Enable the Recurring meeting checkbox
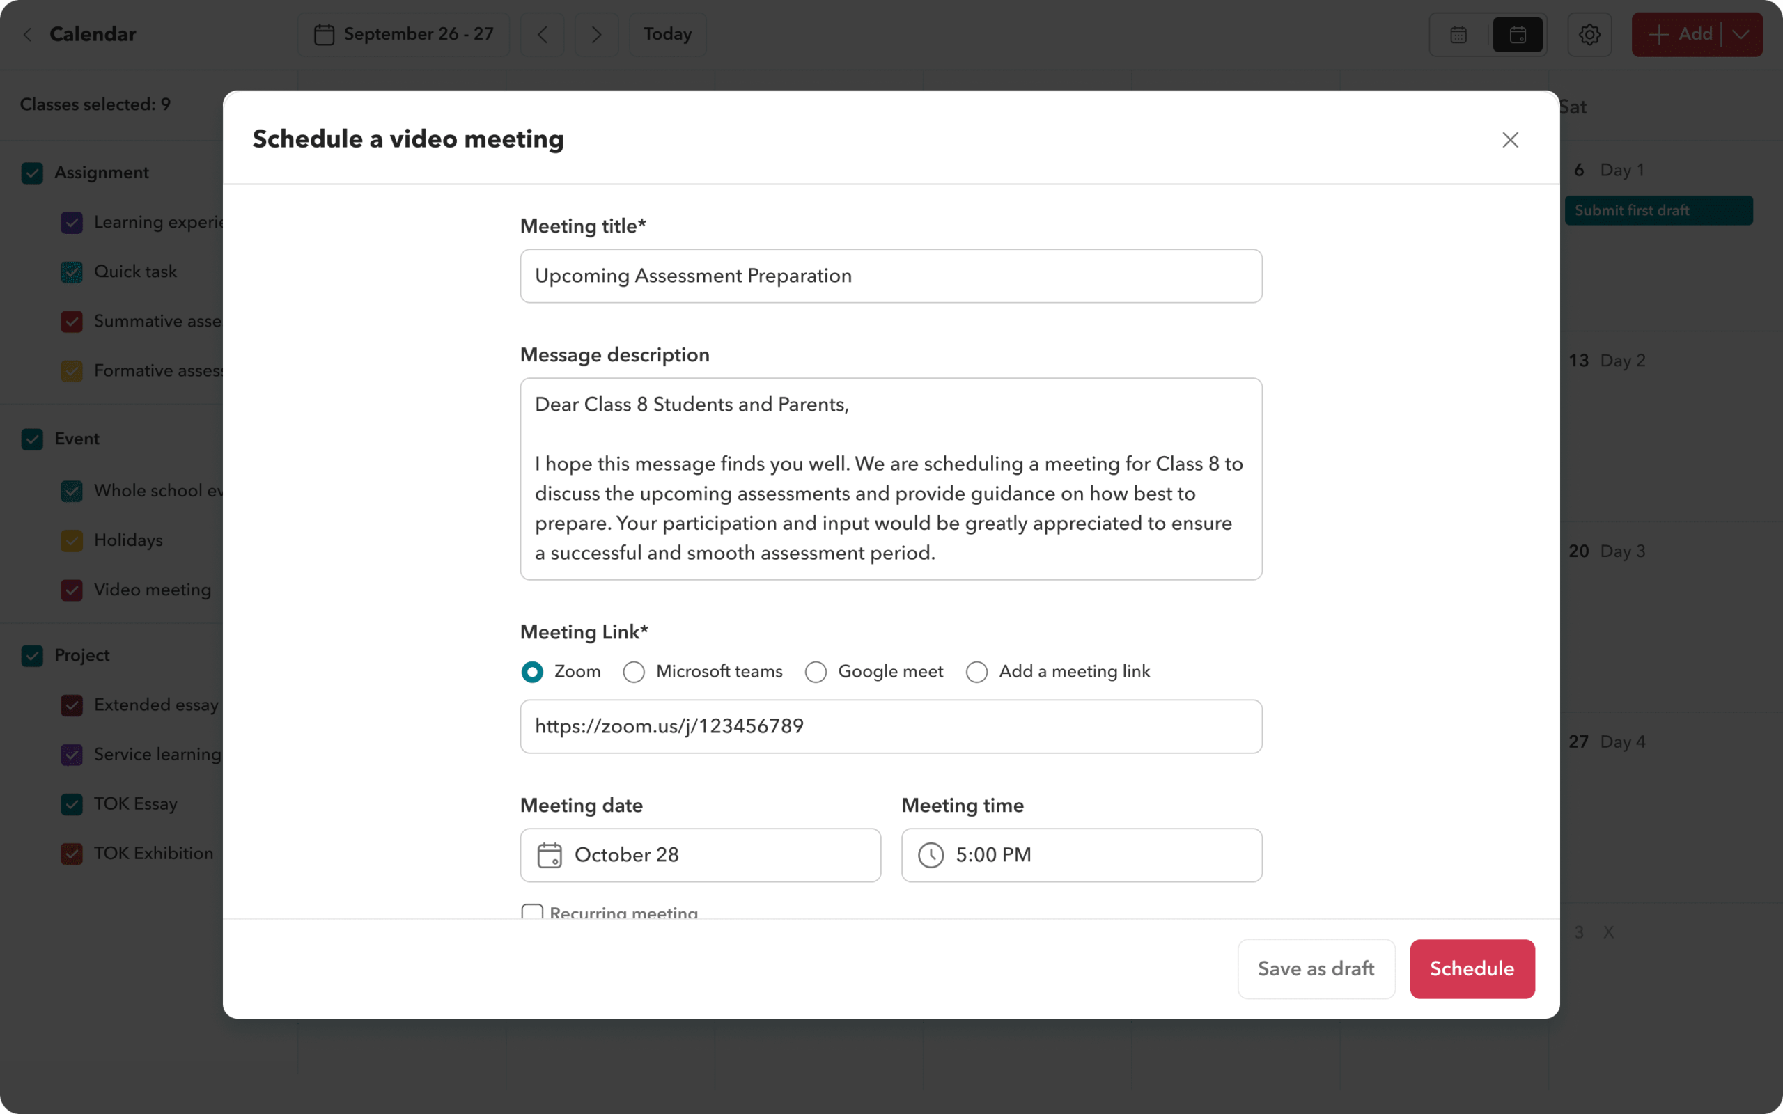Image resolution: width=1783 pixels, height=1114 pixels. click(x=530, y=913)
